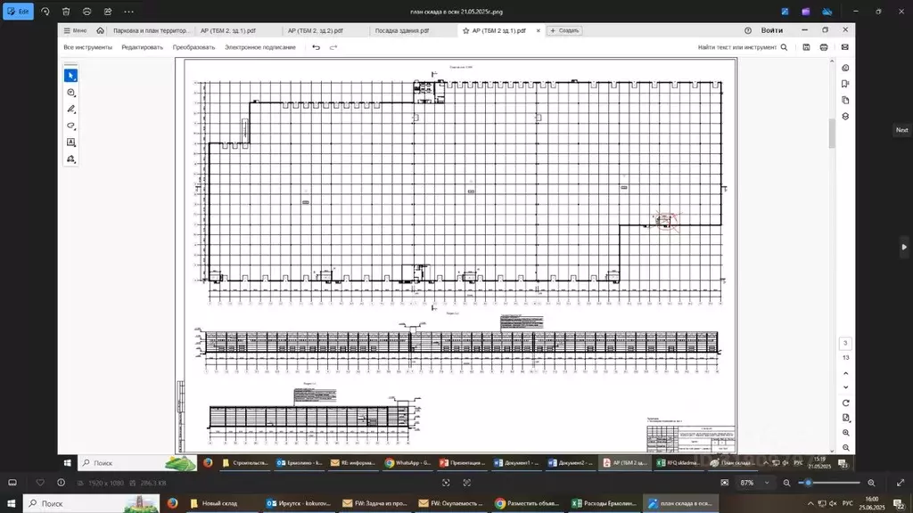Click the Edit button in photo viewer
Screen dimensions: 913x513
(x=18, y=12)
